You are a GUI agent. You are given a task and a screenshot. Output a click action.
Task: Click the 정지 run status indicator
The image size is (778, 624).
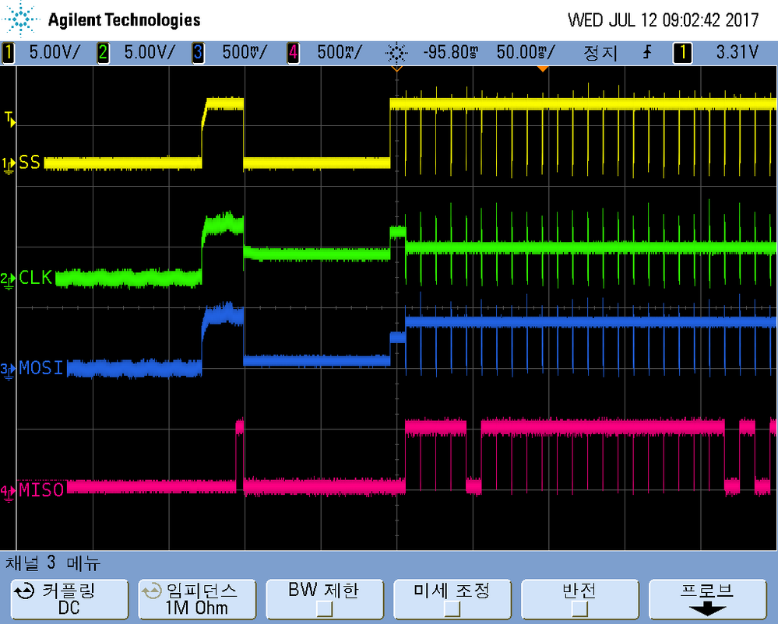600,53
